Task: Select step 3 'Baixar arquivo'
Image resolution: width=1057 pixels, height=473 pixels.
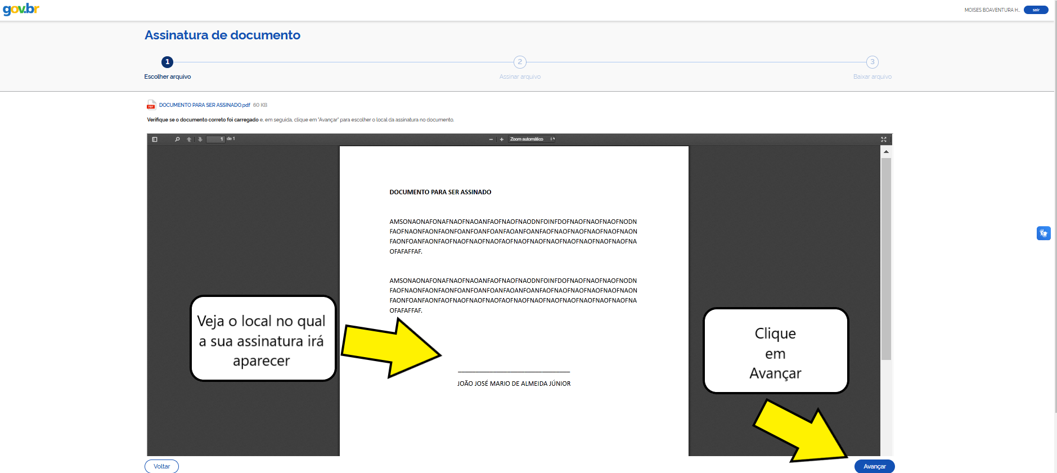Action: [x=872, y=62]
